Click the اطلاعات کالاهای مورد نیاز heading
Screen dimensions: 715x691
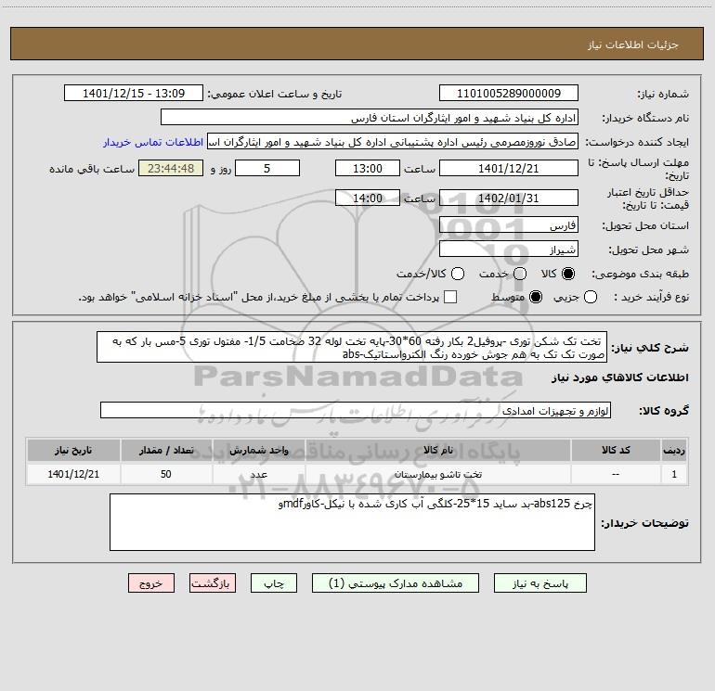[620, 377]
